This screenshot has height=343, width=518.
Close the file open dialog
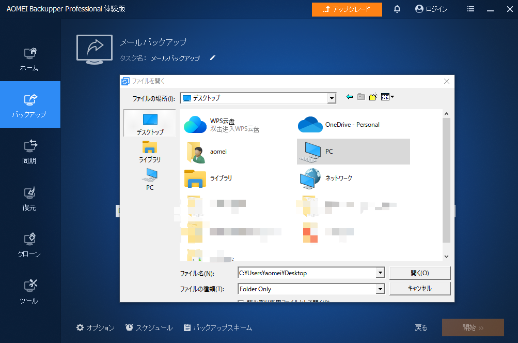click(447, 81)
